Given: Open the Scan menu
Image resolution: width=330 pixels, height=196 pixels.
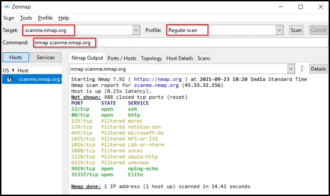Looking at the screenshot, I should 9,18.
